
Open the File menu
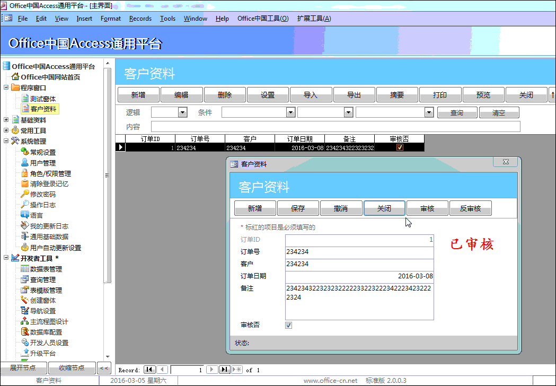pos(23,19)
